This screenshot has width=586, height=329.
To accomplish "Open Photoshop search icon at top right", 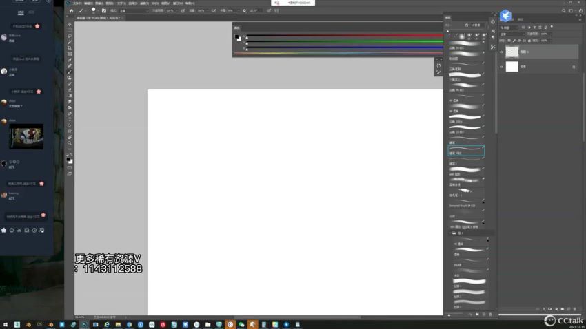I will click(563, 11).
